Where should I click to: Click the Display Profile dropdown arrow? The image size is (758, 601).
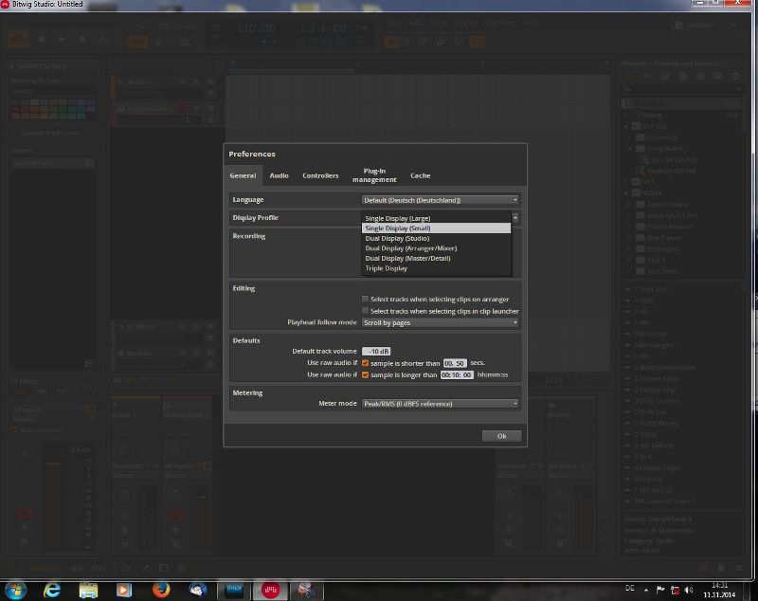pos(515,218)
